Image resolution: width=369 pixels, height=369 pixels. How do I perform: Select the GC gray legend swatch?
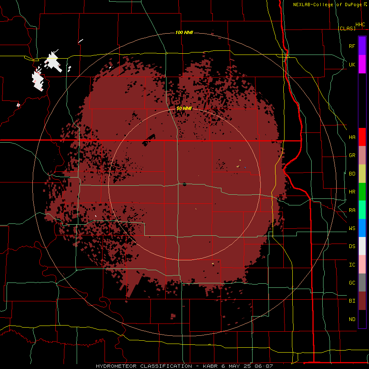pos(362,282)
